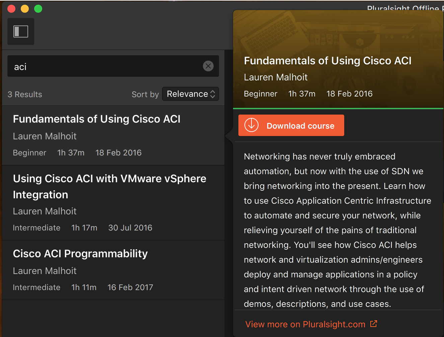444x337 pixels.
Task: Clear the search field with X icon
Action: tap(208, 66)
